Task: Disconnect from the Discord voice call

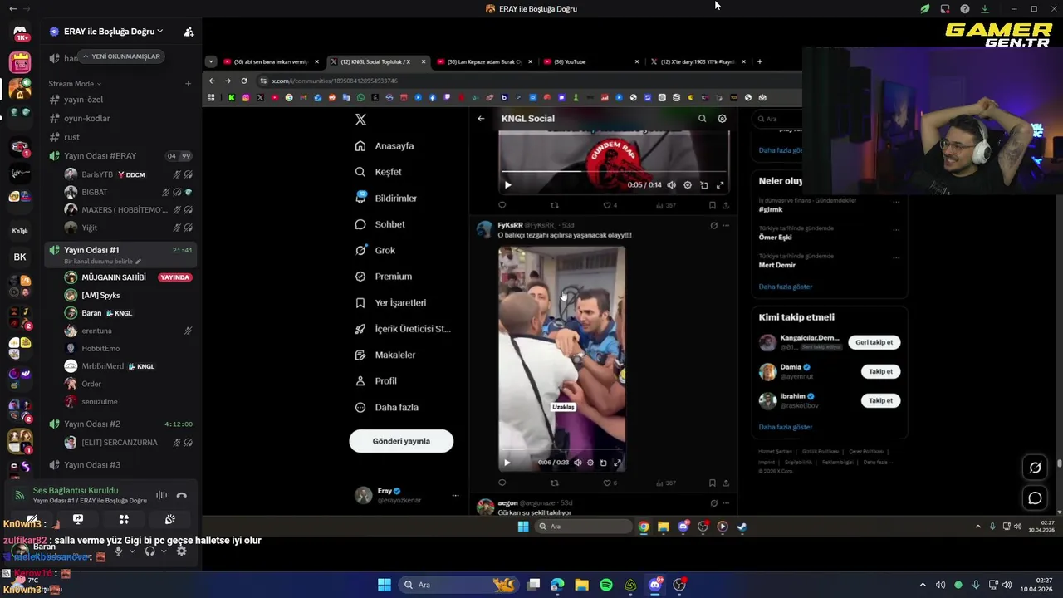Action: (182, 495)
